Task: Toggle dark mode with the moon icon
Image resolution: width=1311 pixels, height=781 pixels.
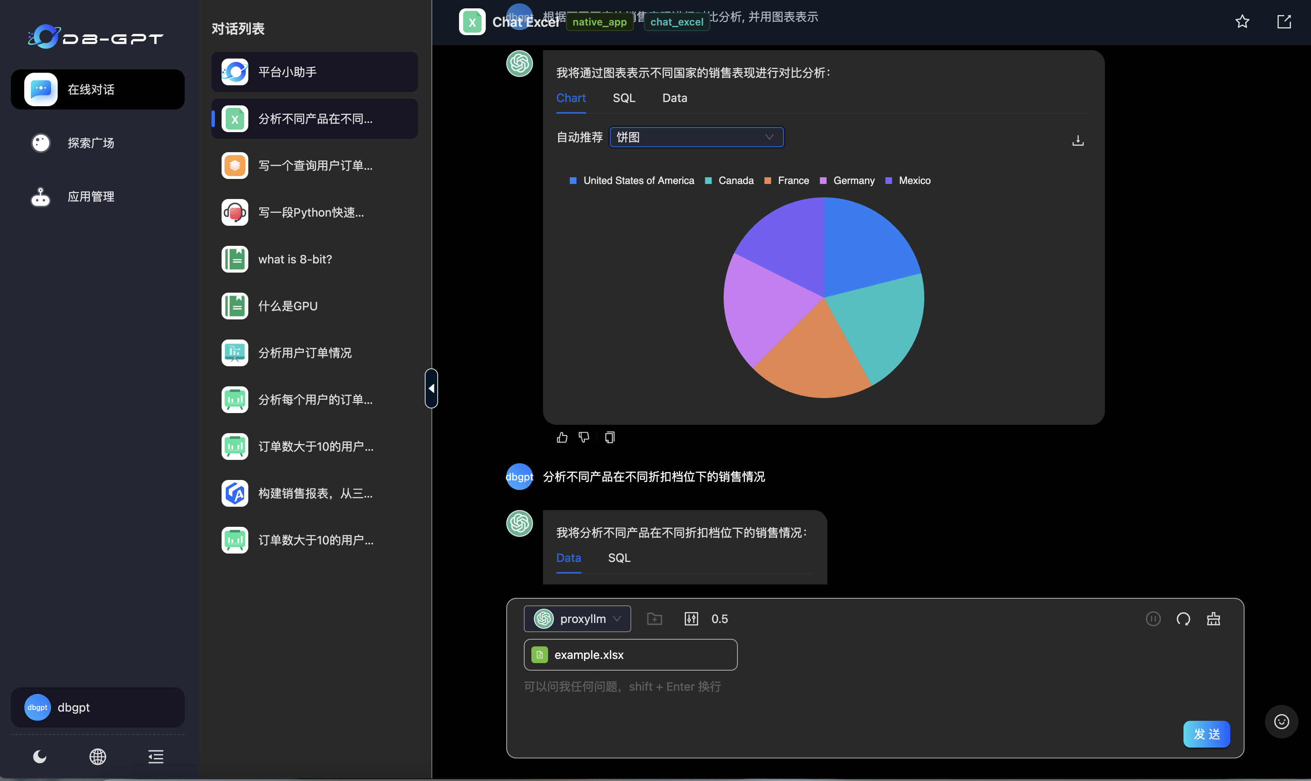Action: coord(39,757)
